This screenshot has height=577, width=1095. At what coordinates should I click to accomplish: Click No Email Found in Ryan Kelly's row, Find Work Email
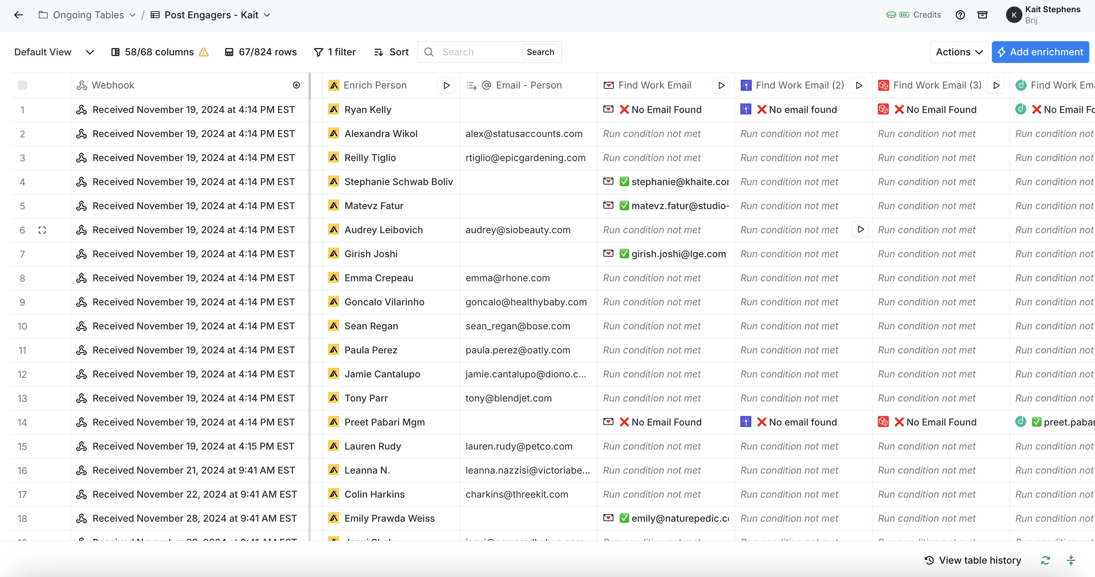coord(666,110)
